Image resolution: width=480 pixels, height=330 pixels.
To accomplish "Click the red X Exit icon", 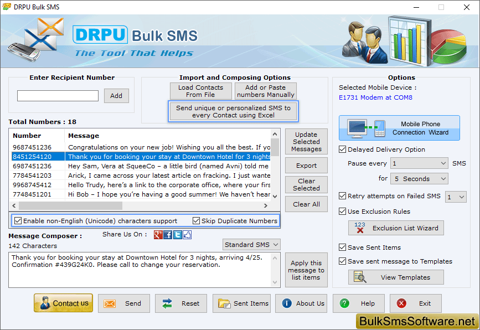I will click(401, 303).
